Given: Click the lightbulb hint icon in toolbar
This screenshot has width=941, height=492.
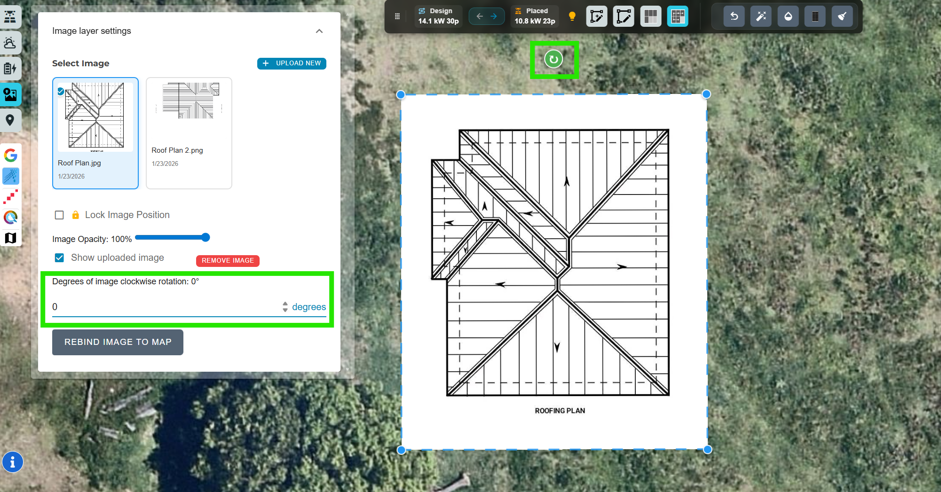Looking at the screenshot, I should pyautogui.click(x=572, y=16).
